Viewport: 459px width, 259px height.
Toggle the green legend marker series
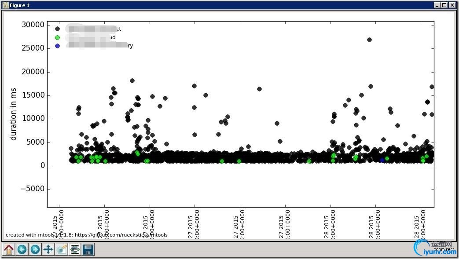tap(57, 37)
